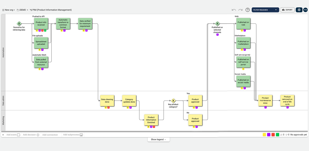Image resolution: width=309 pixels, height=151 pixels.
Task: Click the No approvals yet text
Action: pos(299,135)
